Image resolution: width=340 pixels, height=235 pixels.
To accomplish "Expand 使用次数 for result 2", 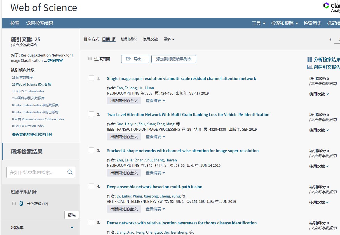I will tap(319, 130).
